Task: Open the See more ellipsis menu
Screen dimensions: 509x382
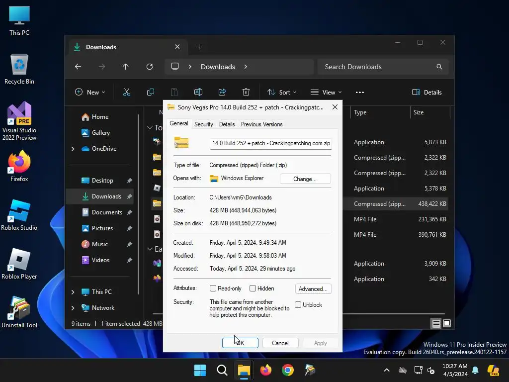Action: [x=360, y=92]
